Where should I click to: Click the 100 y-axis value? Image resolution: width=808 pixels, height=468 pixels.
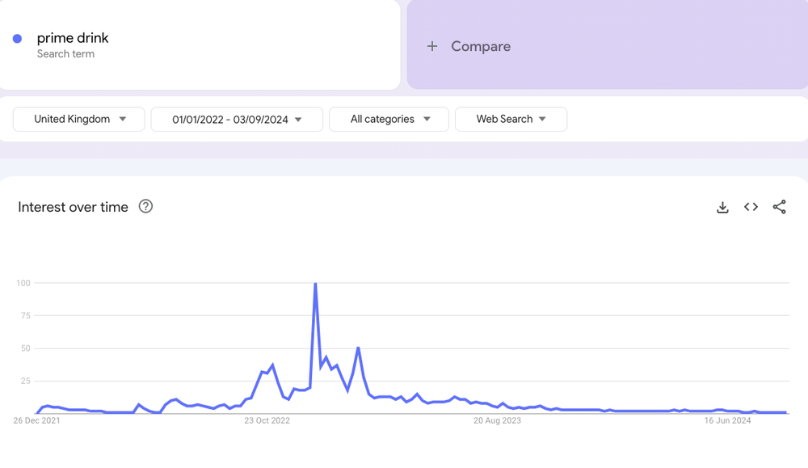(x=23, y=283)
